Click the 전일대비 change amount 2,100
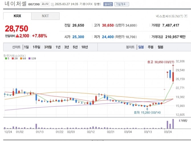The height and width of the screenshot is (141, 191). tap(24, 36)
